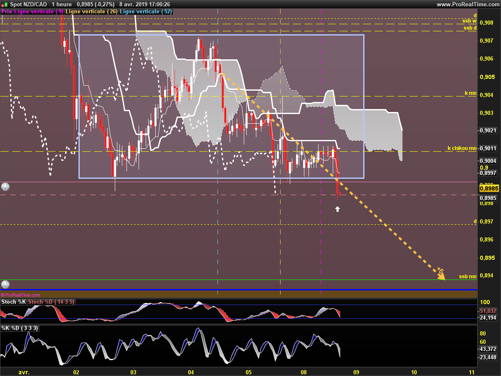The height and width of the screenshot is (376, 501).
Task: Click the thick blue horizontal line above the Stoch panel
Action: pyautogui.click(x=238, y=290)
